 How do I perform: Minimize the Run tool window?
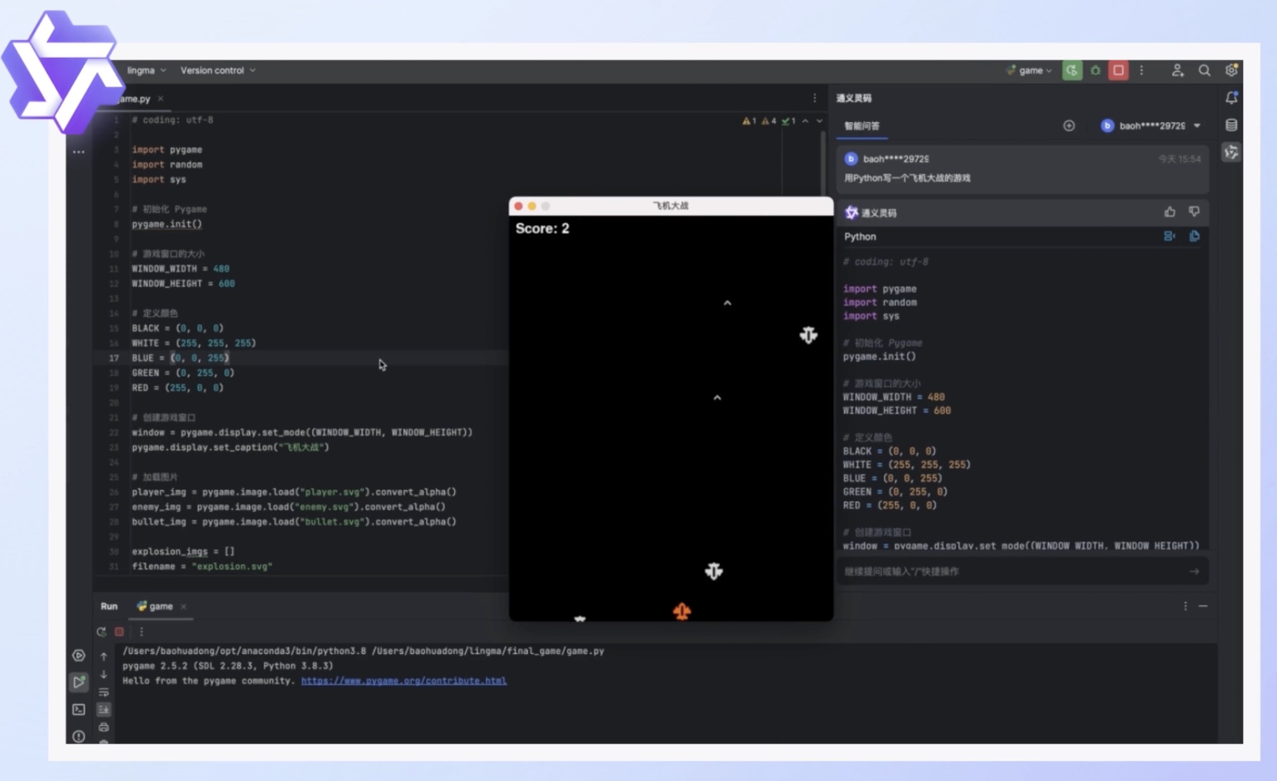click(1203, 606)
